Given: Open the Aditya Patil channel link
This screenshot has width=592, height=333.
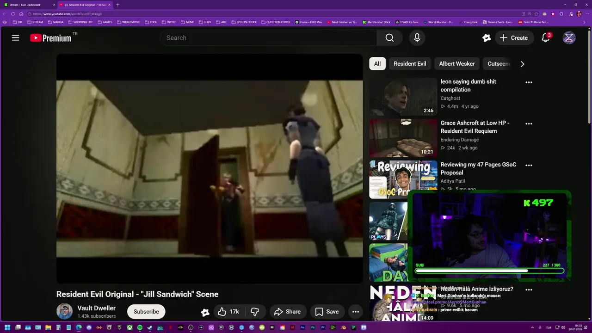Looking at the screenshot, I should click(x=452, y=181).
